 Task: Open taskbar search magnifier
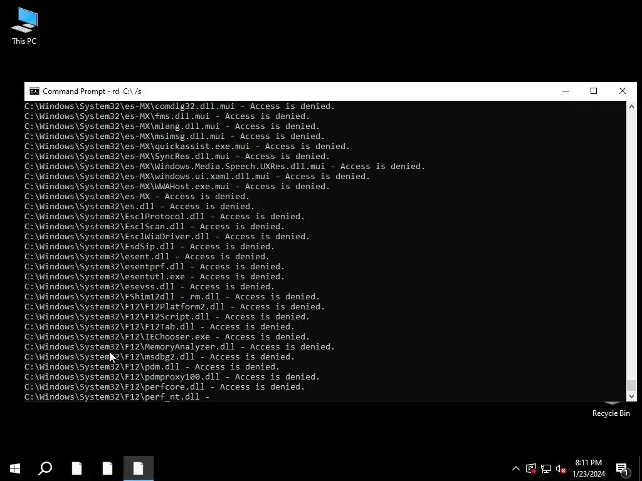(45, 468)
